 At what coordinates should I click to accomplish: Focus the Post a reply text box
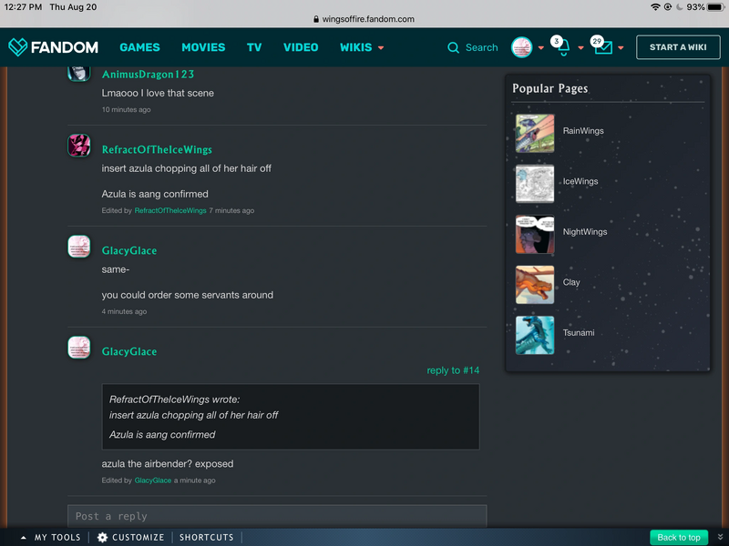(277, 516)
